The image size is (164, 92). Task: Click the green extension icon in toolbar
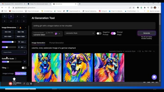[141, 8]
